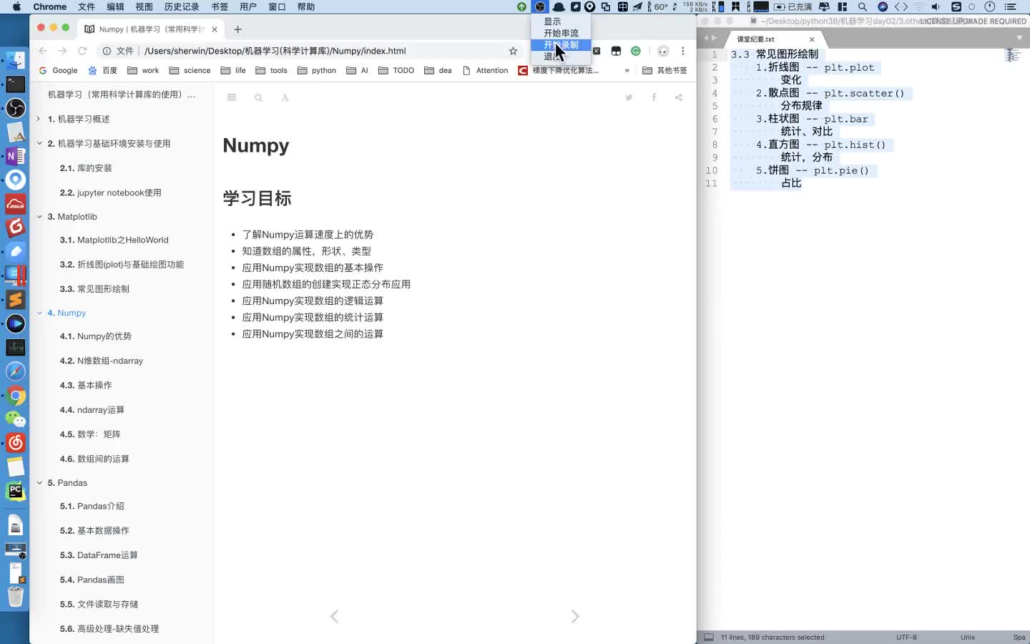Open Safari from the Dock
This screenshot has width=1030, height=644.
15,371
